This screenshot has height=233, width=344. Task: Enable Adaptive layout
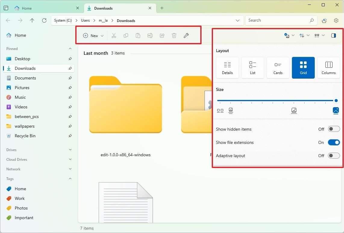(333, 156)
